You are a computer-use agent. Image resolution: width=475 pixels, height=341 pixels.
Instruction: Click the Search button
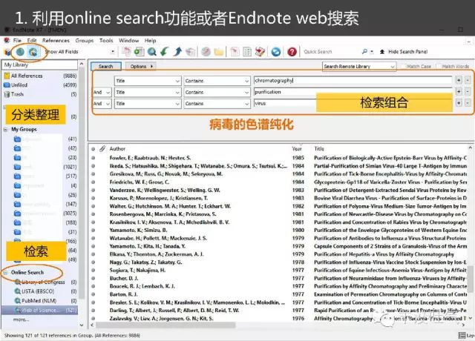106,67
